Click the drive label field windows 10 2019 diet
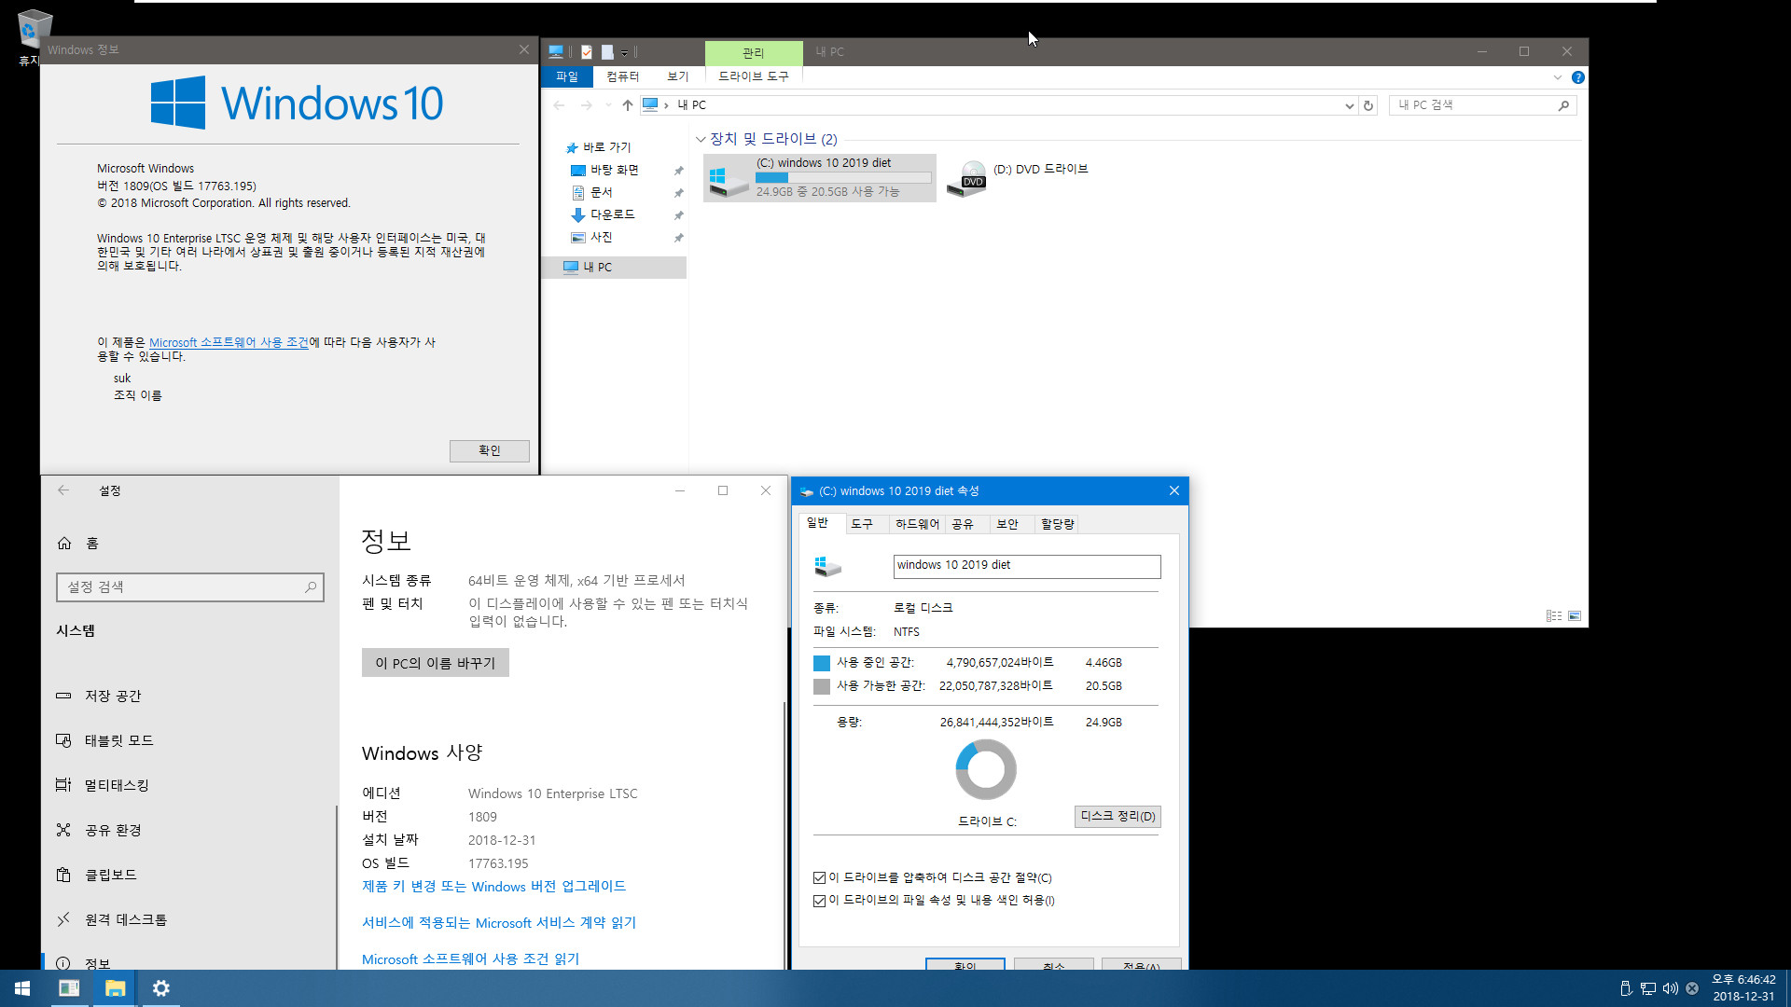The height and width of the screenshot is (1007, 1791). tap(1027, 566)
